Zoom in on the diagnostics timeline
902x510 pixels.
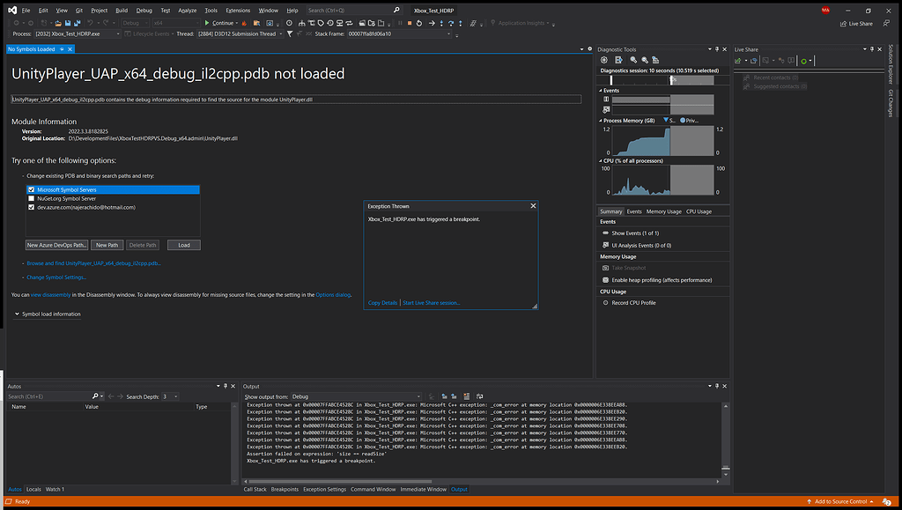633,59
